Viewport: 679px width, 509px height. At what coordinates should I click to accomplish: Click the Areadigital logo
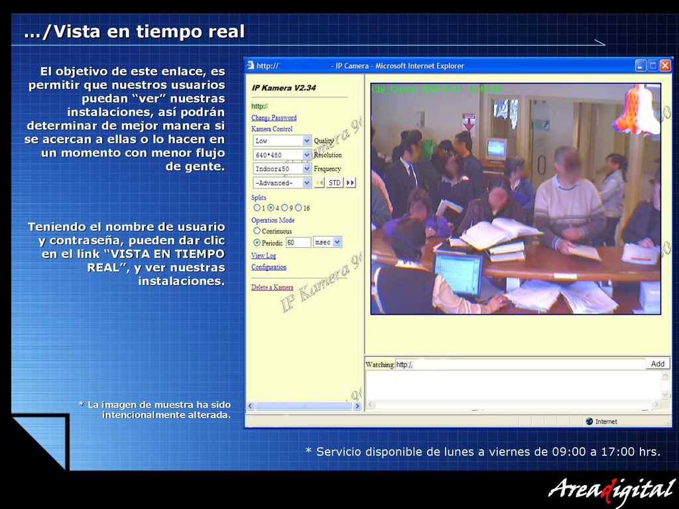pos(612,491)
